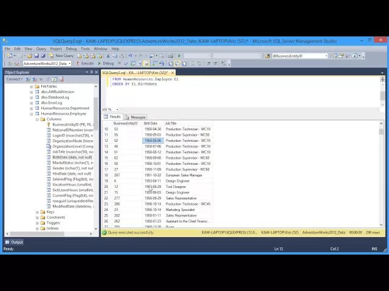Screen dimensions: 389x291
Task: Click the Cancel Executing Query stop icon
Action: pyautogui.click(x=119, y=64)
